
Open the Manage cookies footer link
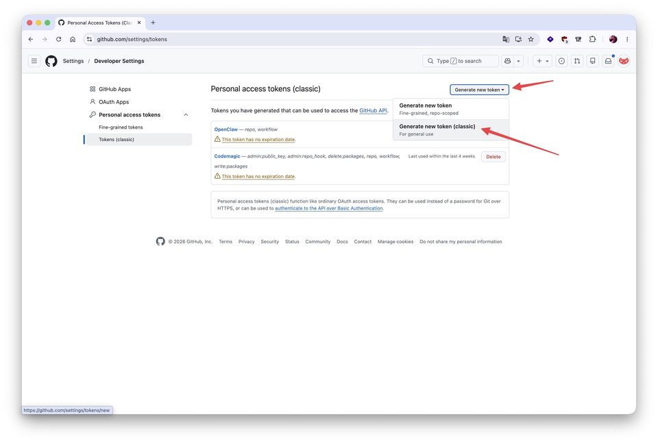pos(395,242)
